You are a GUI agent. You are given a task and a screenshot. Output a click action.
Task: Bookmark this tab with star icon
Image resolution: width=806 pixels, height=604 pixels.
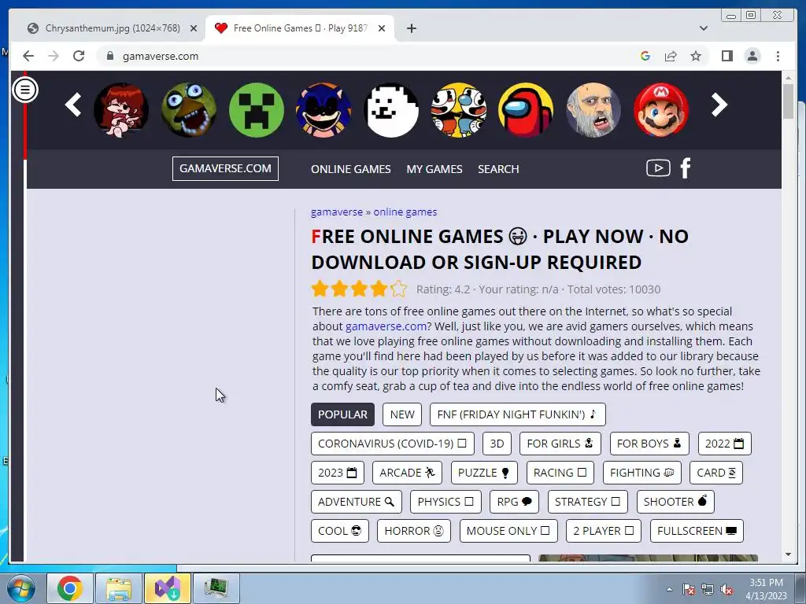click(x=696, y=56)
